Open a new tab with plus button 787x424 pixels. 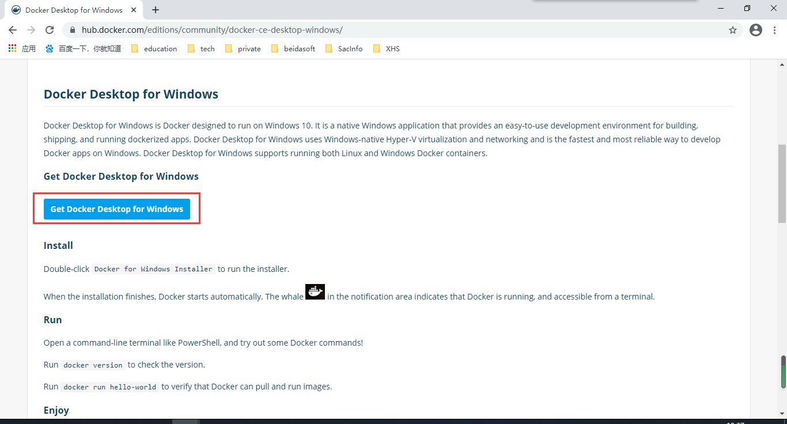coord(156,10)
